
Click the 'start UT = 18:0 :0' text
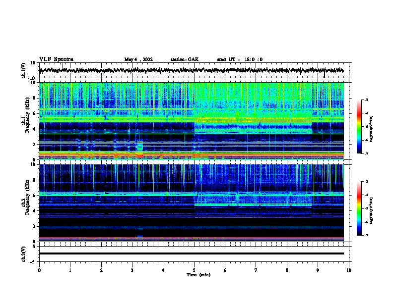240,59
